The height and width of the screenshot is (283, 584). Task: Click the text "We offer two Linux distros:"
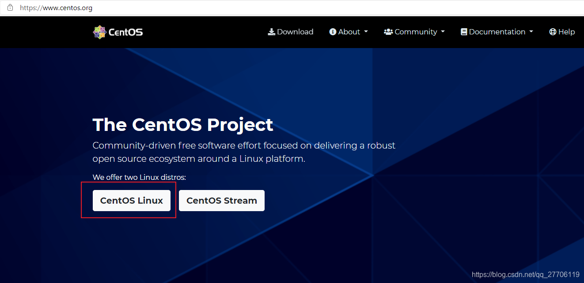pyautogui.click(x=139, y=177)
